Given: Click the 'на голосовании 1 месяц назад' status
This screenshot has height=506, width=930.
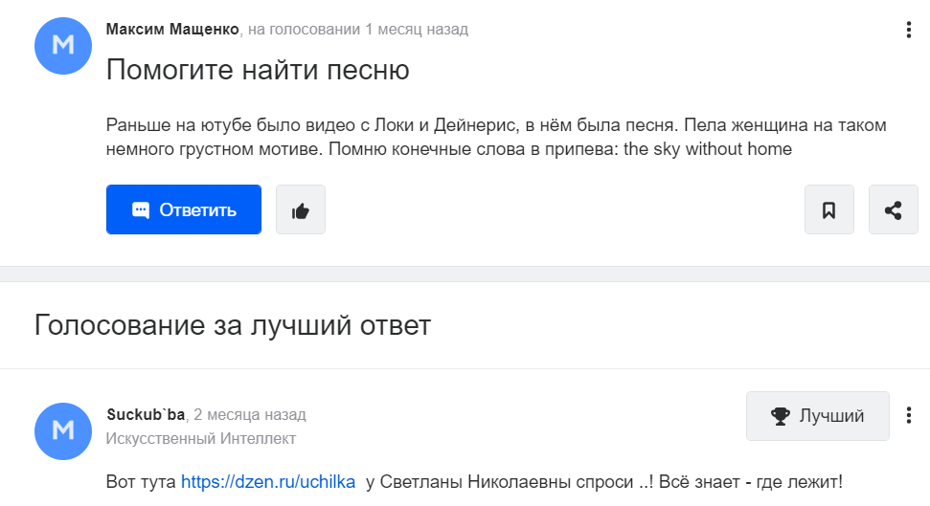Looking at the screenshot, I should [358, 29].
